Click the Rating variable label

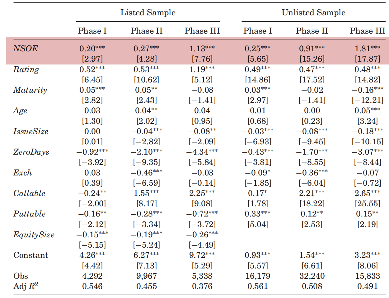26,69
